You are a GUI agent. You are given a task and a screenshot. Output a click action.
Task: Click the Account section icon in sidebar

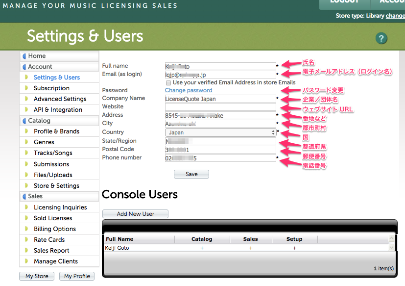24,67
